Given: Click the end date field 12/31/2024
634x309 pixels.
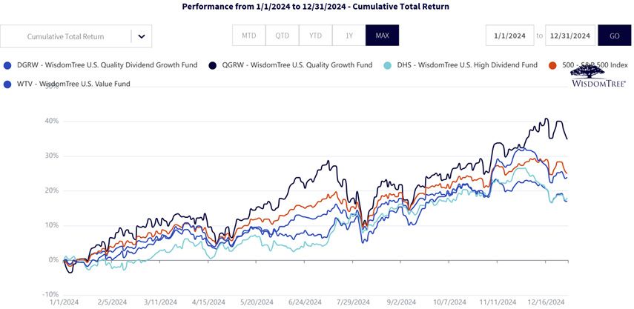Looking at the screenshot, I should click(570, 36).
